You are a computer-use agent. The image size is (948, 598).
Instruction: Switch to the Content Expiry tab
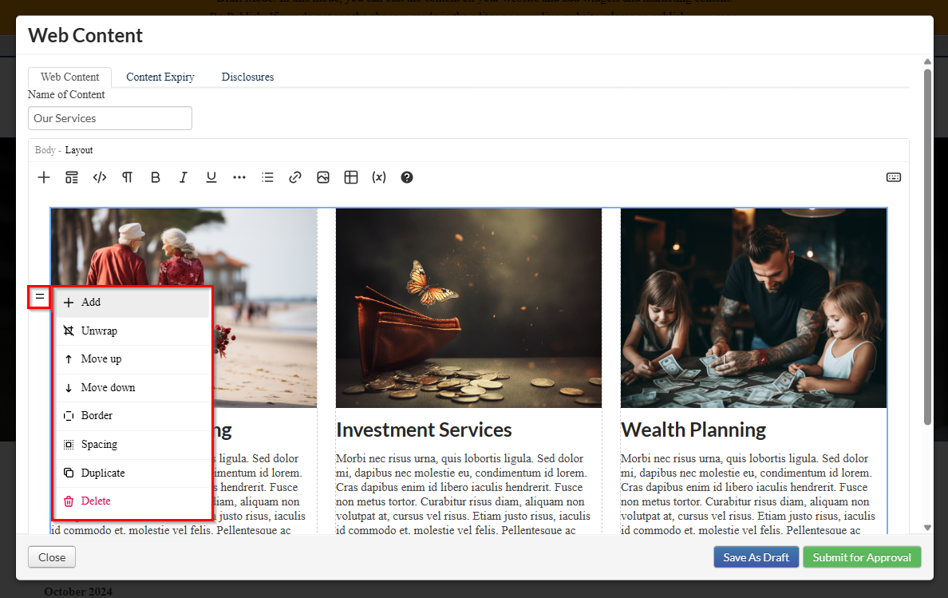(x=160, y=77)
